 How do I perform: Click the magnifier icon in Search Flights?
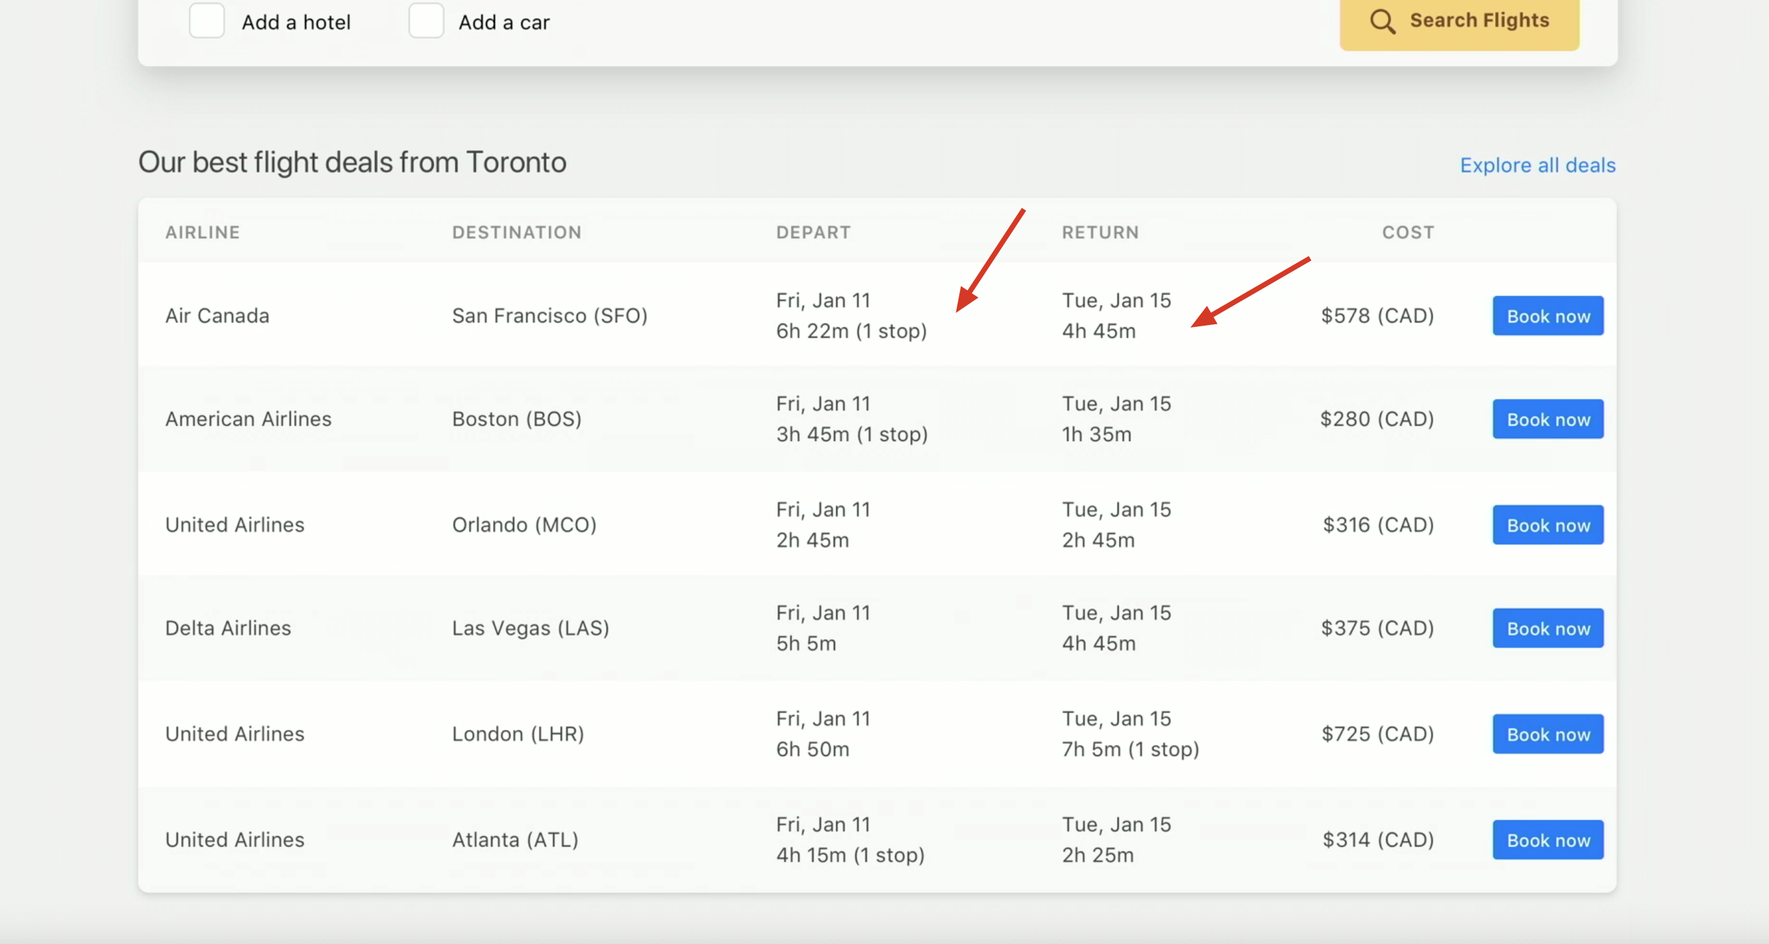pos(1382,21)
